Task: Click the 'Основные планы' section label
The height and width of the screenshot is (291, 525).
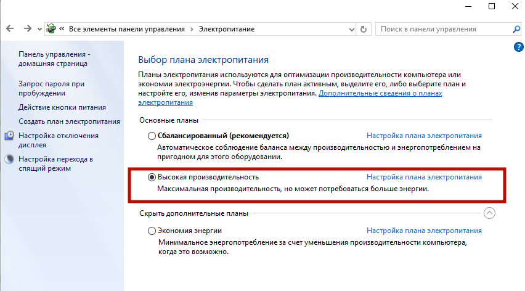Action: (x=169, y=120)
